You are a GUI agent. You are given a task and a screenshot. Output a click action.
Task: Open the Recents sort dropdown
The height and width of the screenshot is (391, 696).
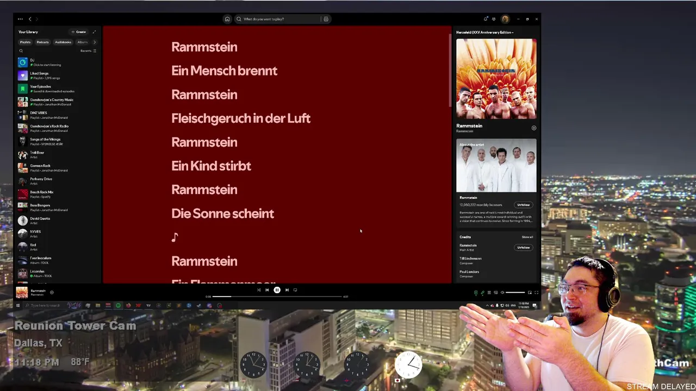(88, 51)
